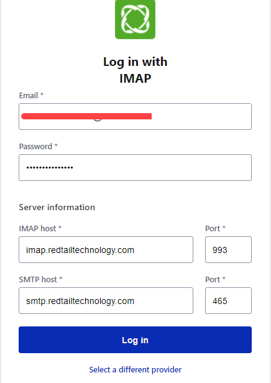
Task: Click the green Redtail logo icon
Action: (x=135, y=19)
